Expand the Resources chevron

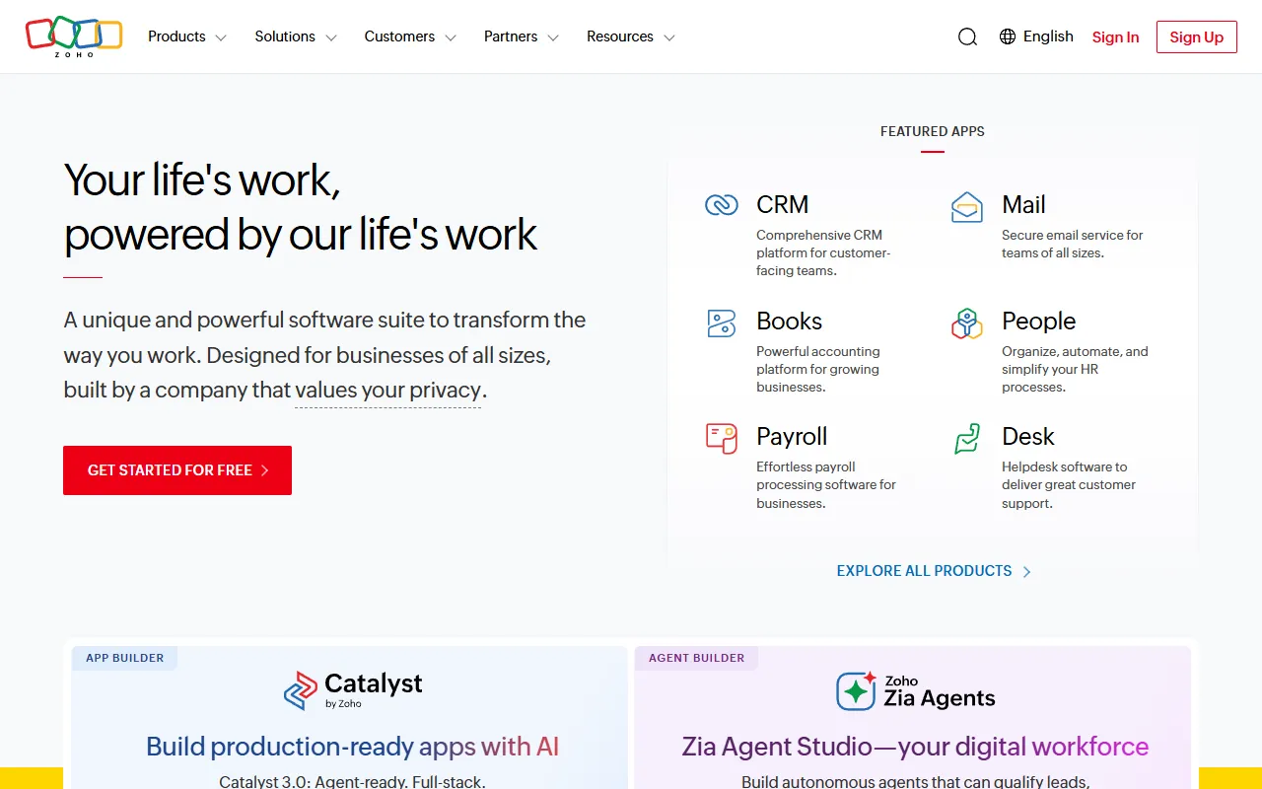click(x=669, y=38)
